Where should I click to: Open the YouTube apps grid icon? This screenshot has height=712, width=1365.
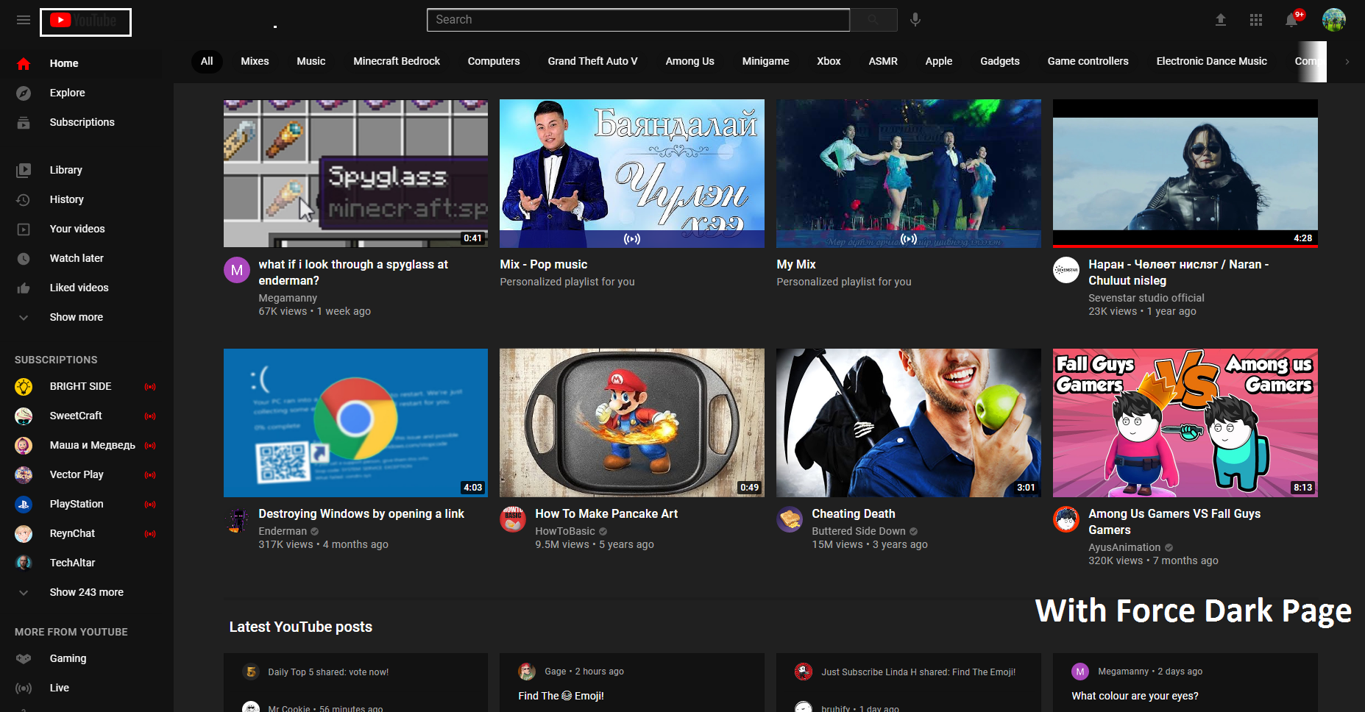[1256, 20]
